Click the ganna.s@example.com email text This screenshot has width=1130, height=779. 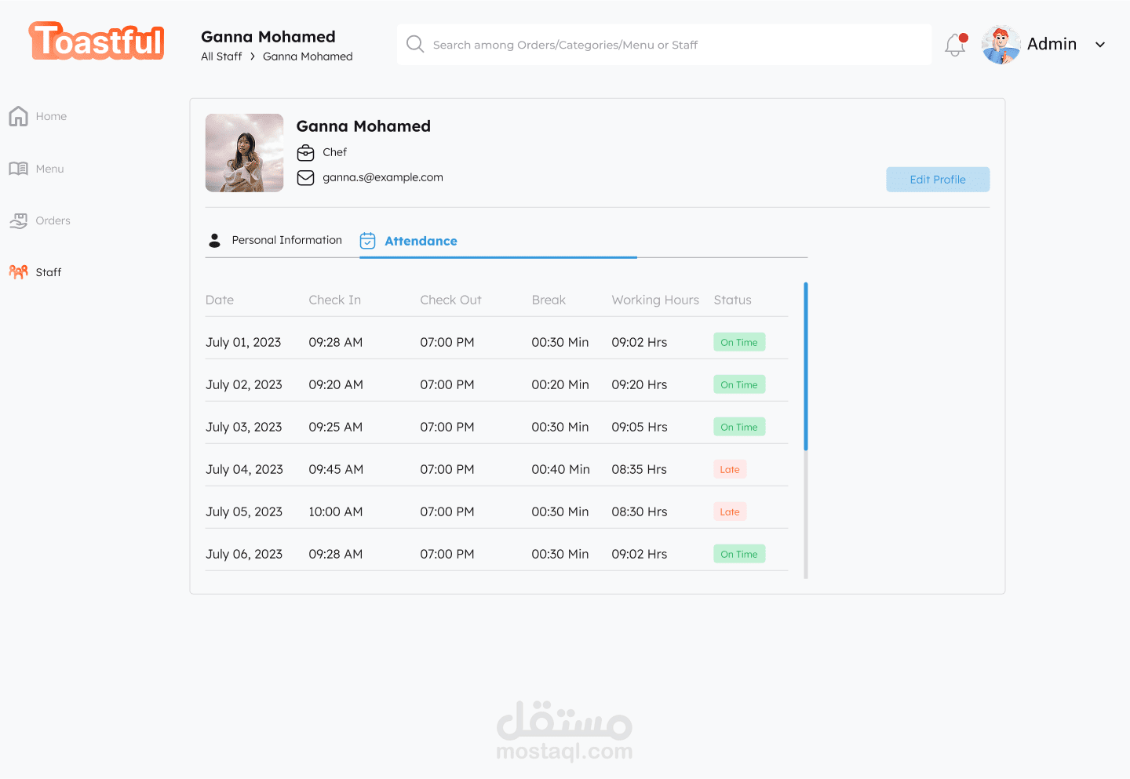pos(383,177)
